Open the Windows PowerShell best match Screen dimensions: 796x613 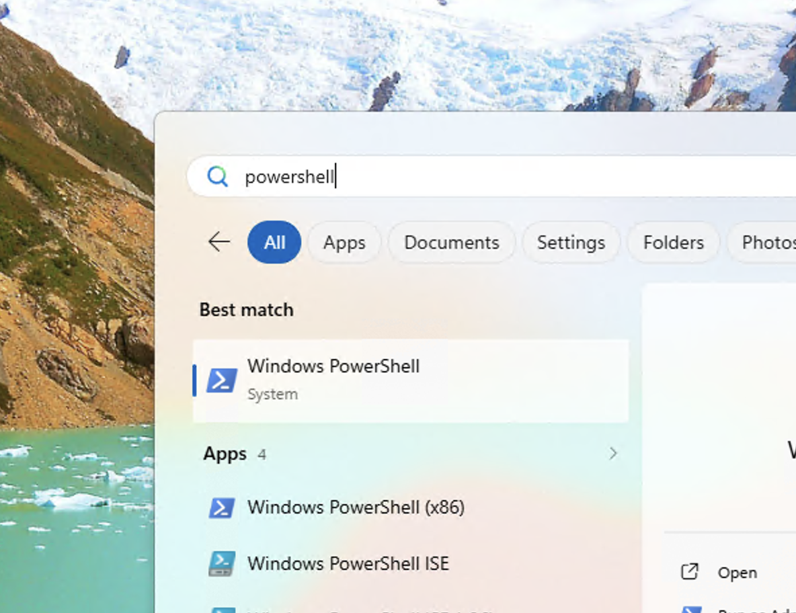[x=411, y=380]
